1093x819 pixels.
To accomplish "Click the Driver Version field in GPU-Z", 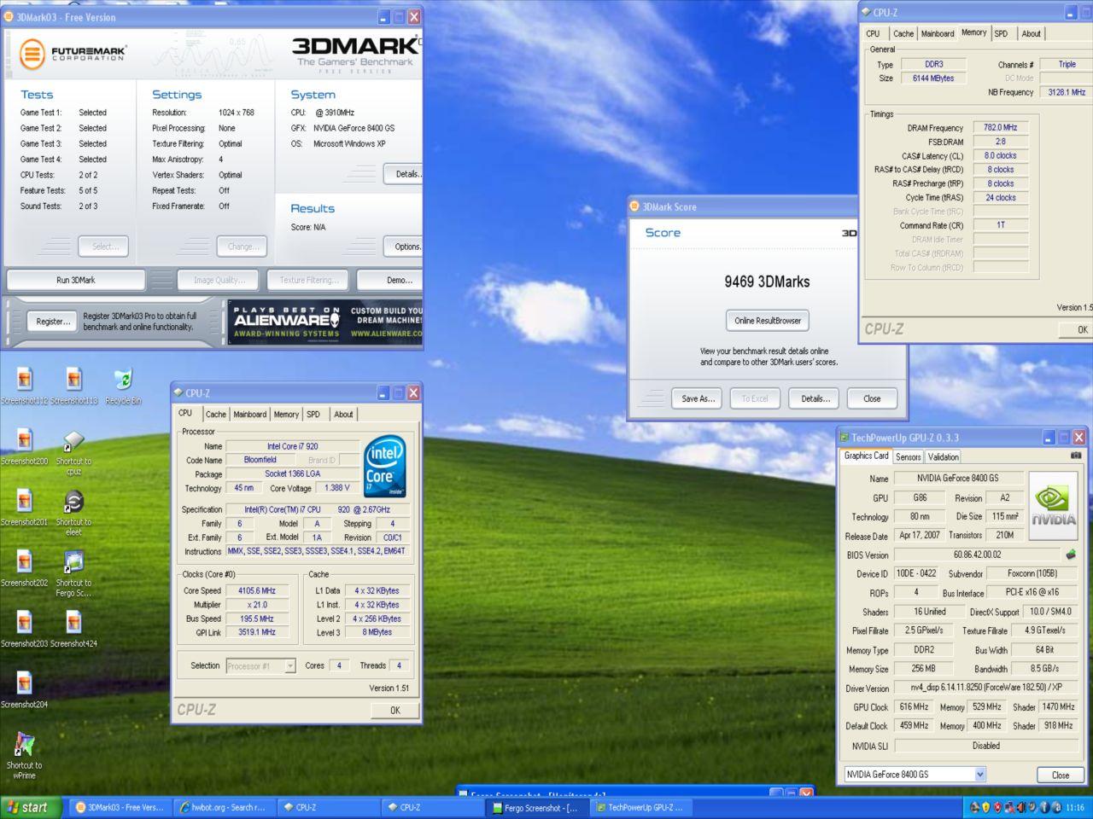I will pyautogui.click(x=985, y=688).
